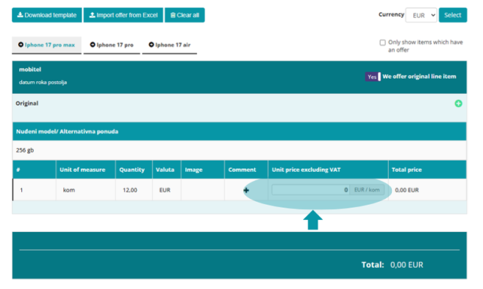Click the 256 gb description row

[x=240, y=150]
